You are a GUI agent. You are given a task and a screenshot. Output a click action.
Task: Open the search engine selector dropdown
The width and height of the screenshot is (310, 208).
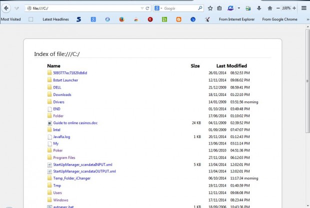coord(158,8)
